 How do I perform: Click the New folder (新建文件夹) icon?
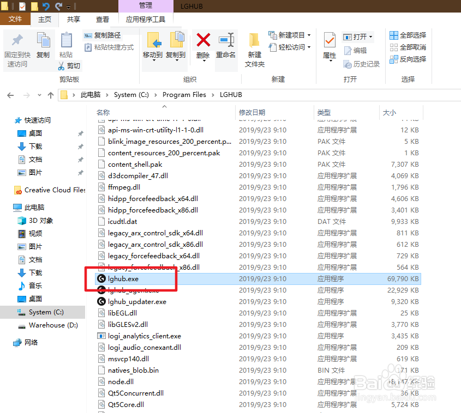pos(254,40)
